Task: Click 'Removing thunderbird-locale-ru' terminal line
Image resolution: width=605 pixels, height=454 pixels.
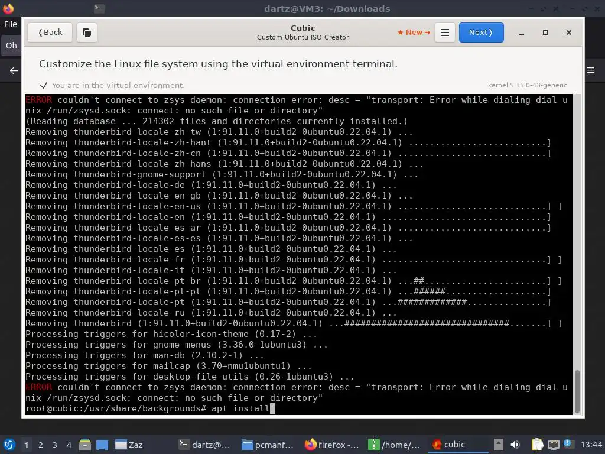Action: (211, 313)
